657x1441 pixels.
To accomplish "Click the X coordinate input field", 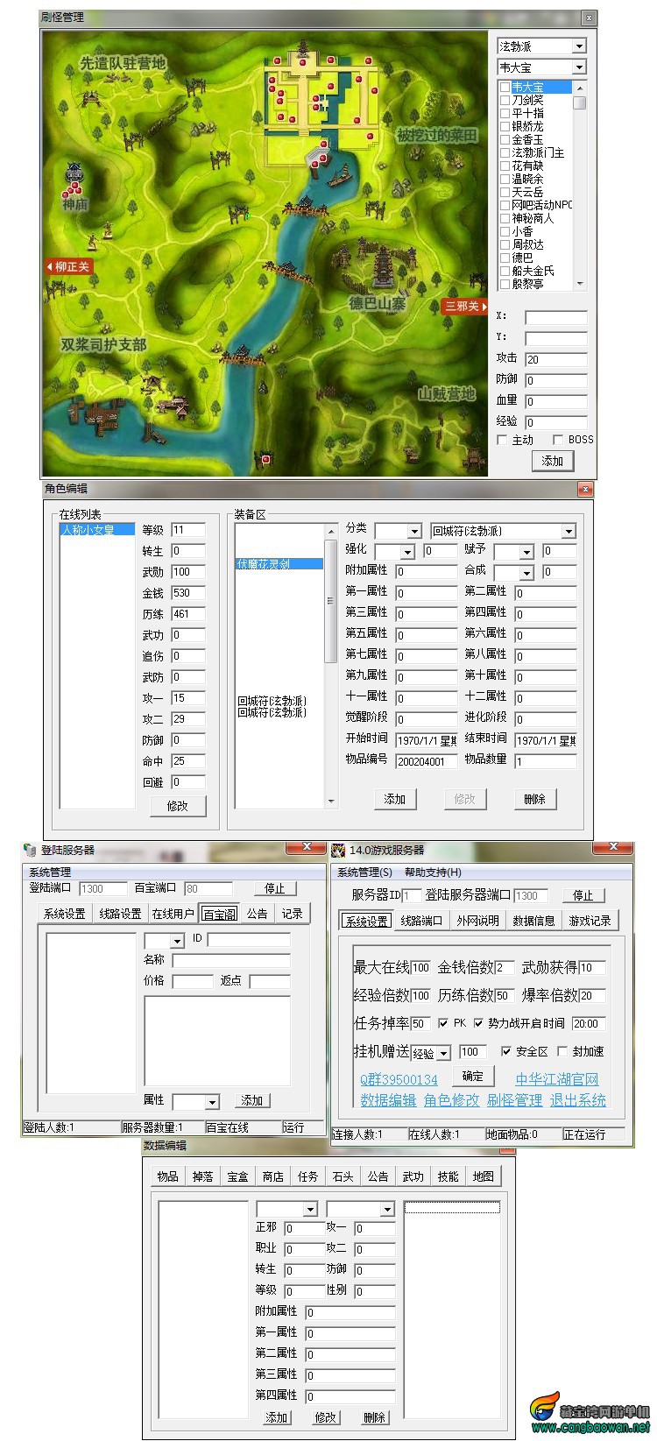I will click(x=555, y=317).
